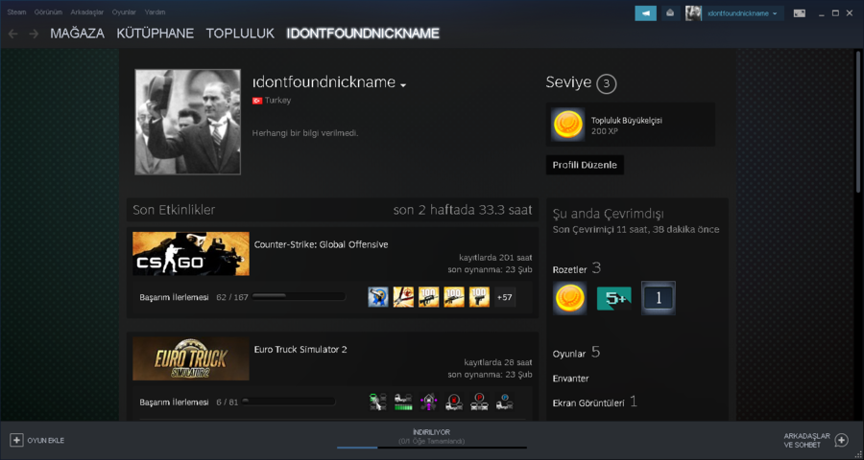The height and width of the screenshot is (460, 864).
Task: Switch to Big Picture mode icon
Action: 799,13
